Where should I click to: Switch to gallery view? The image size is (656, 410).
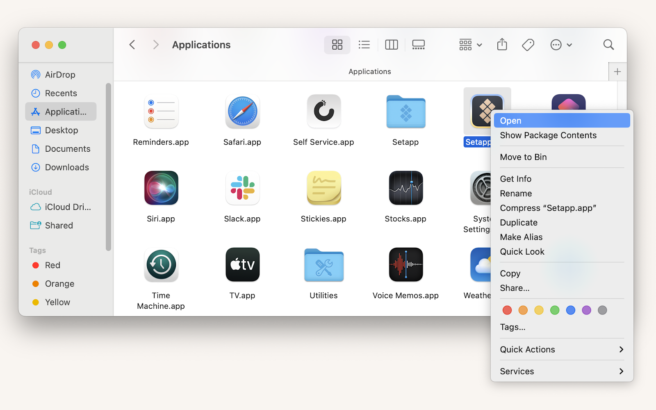coord(419,45)
